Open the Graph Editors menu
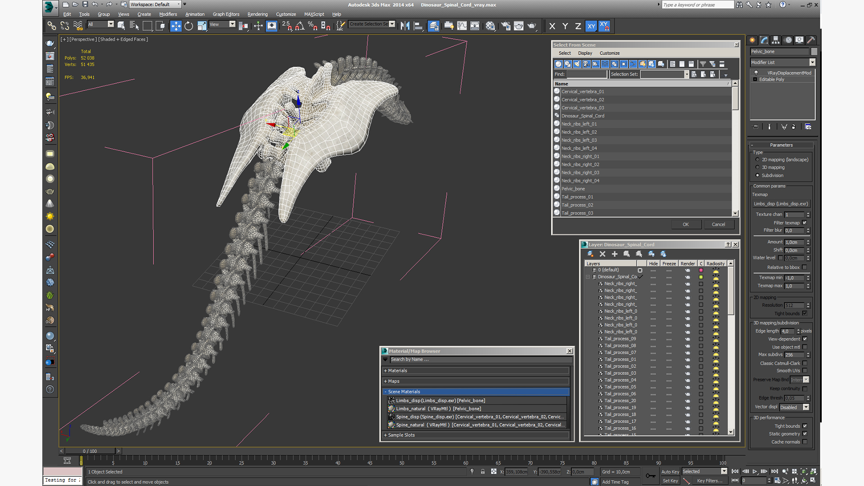The image size is (864, 486). (x=226, y=14)
